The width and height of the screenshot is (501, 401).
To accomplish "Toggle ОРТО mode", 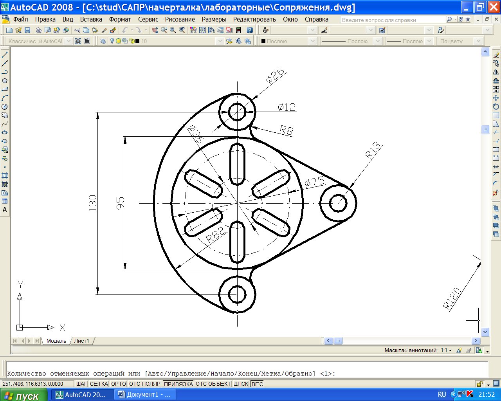I will [119, 384].
